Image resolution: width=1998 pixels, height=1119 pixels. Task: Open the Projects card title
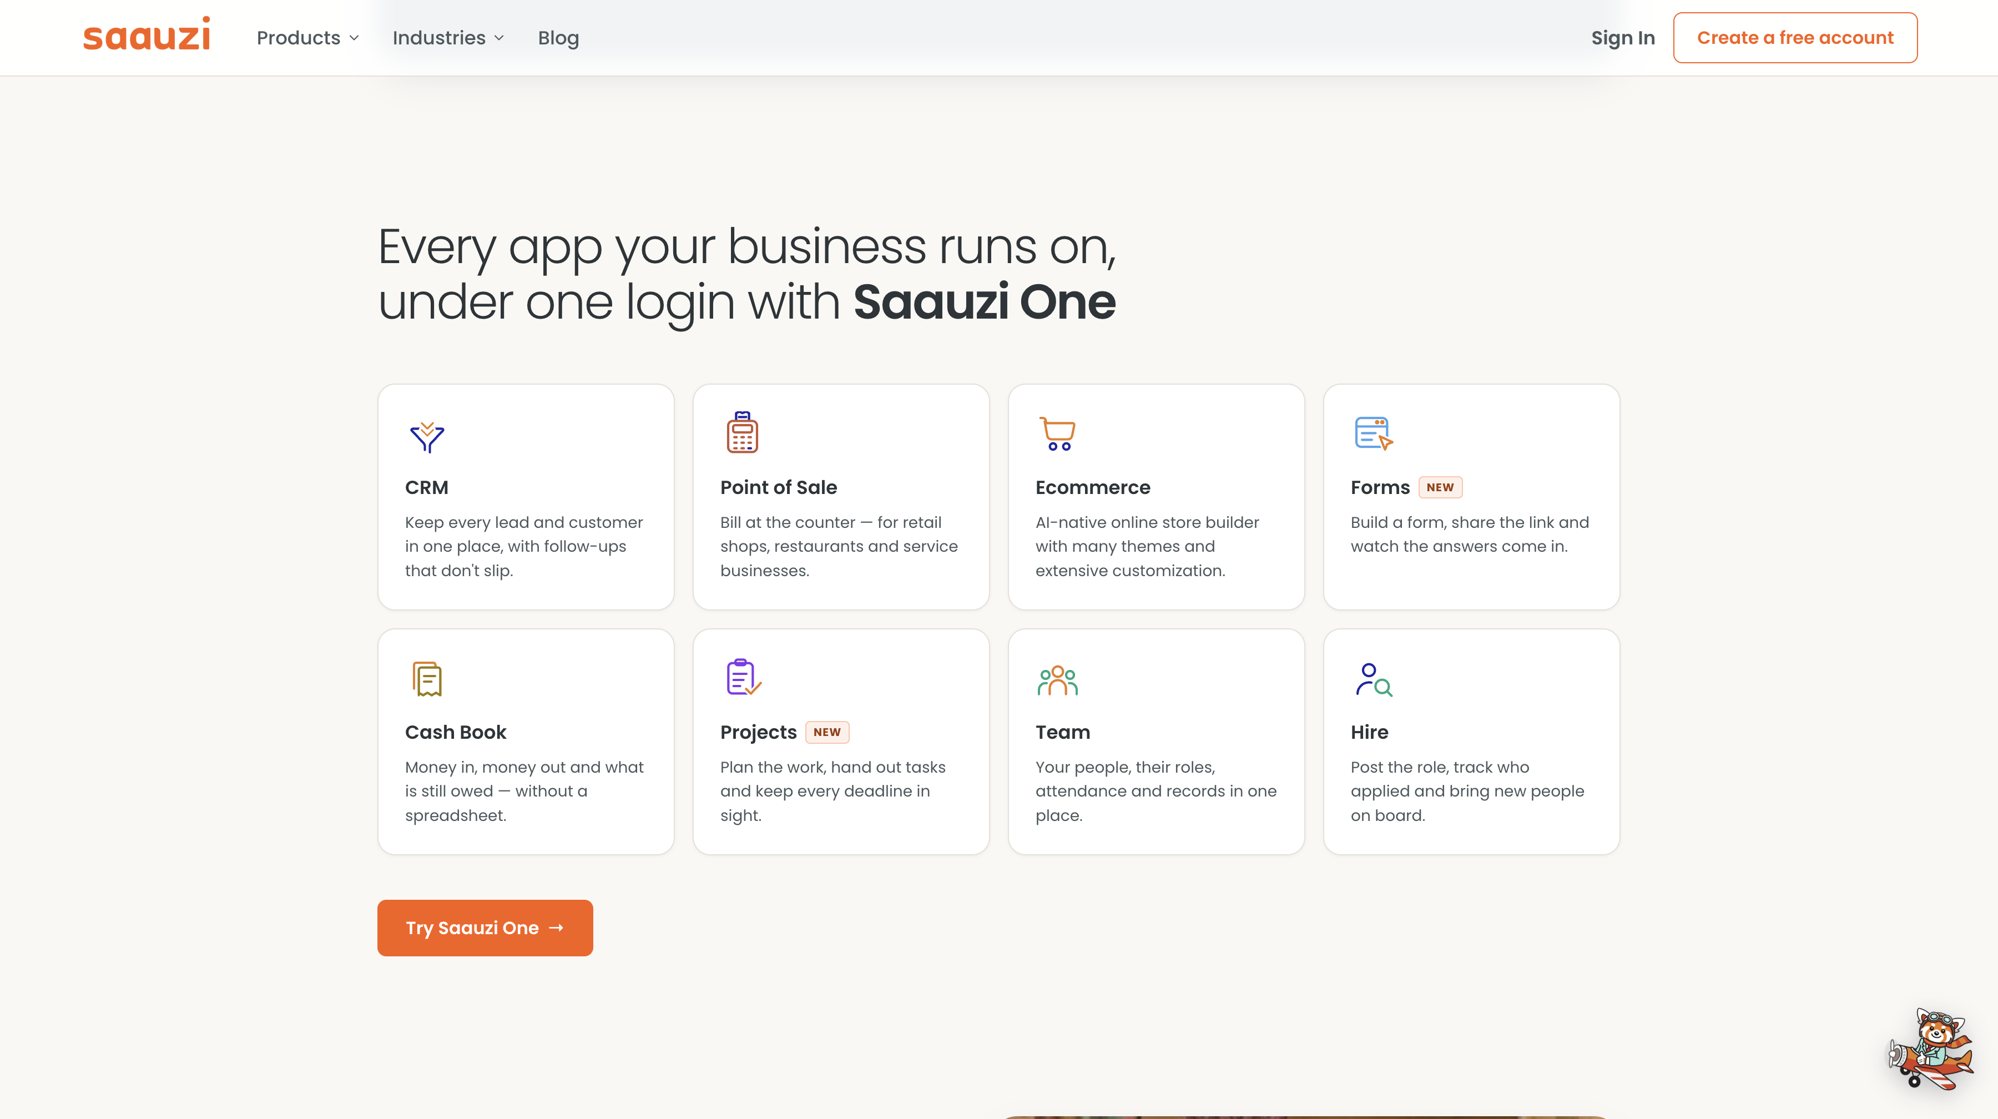tap(758, 732)
